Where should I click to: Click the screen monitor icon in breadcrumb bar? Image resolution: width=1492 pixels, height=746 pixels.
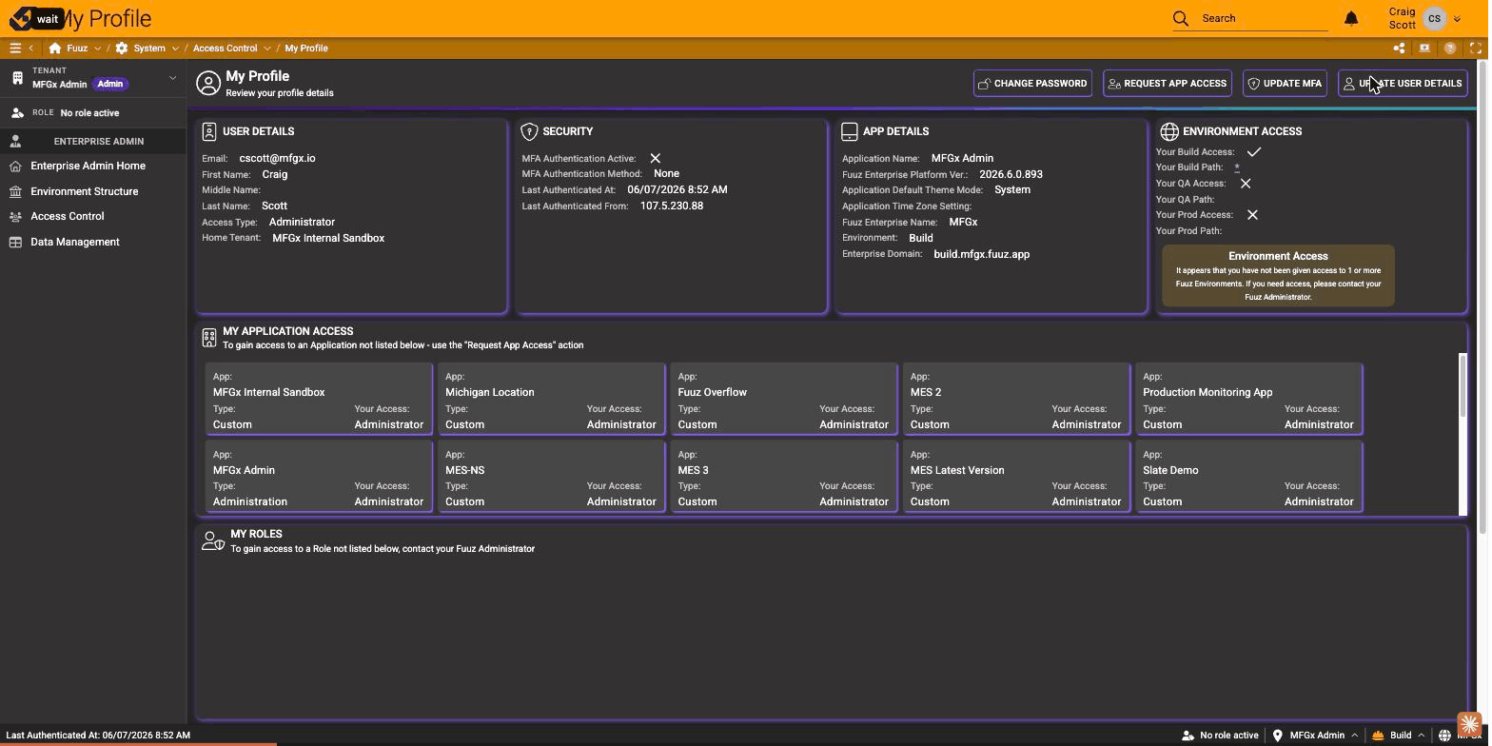pyautogui.click(x=1424, y=48)
